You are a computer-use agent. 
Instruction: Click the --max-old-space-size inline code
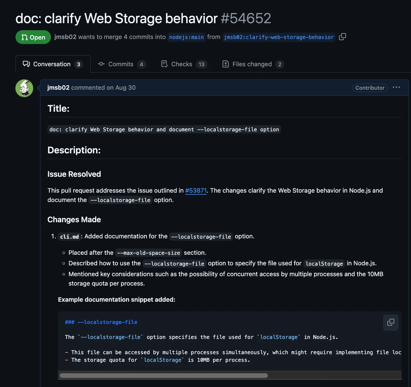pyautogui.click(x=148, y=253)
